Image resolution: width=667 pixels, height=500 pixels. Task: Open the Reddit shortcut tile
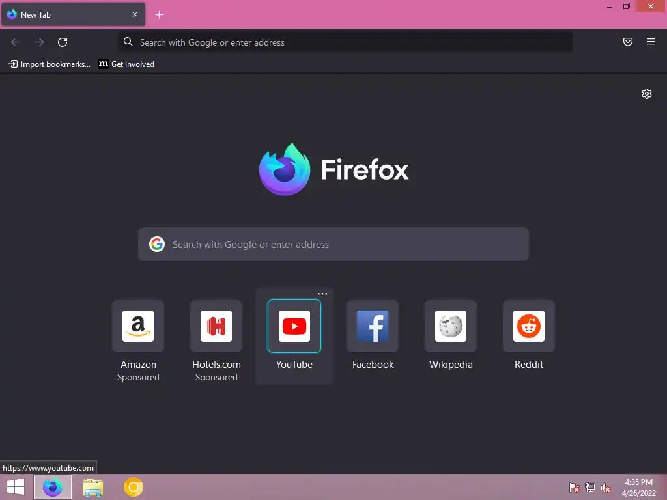(529, 326)
